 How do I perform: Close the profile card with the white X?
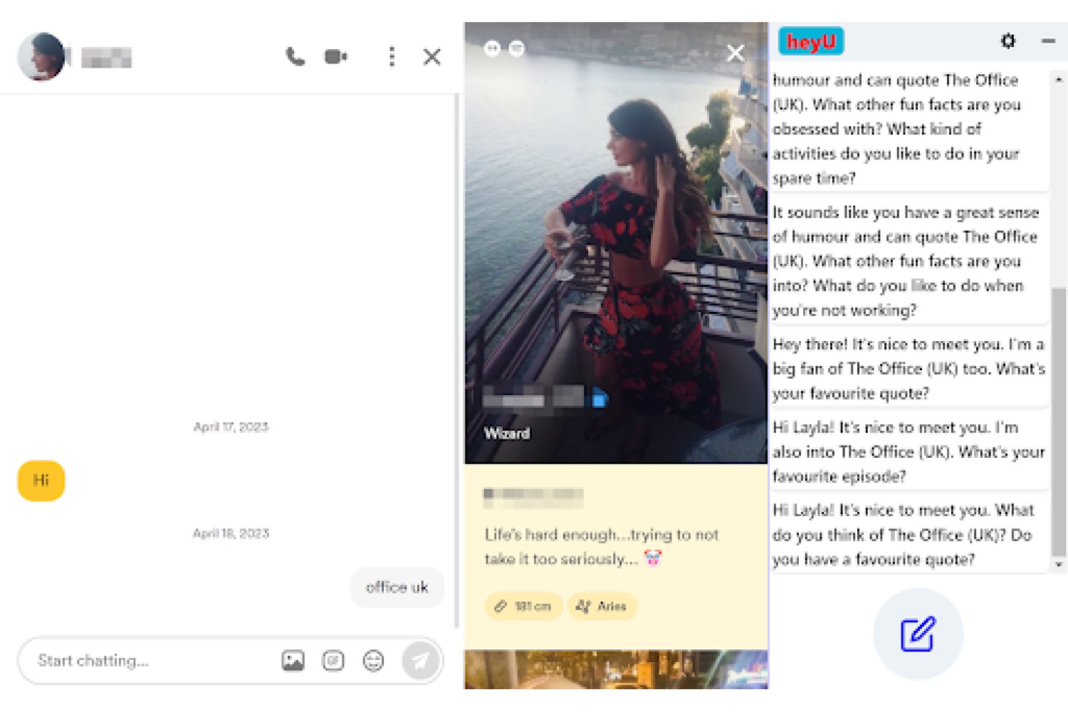735,53
